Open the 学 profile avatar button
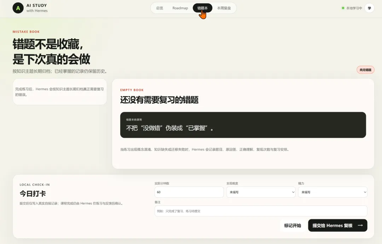The image size is (382, 244). pyautogui.click(x=369, y=8)
